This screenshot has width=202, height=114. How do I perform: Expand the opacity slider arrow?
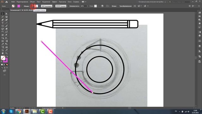click(x=88, y=6)
